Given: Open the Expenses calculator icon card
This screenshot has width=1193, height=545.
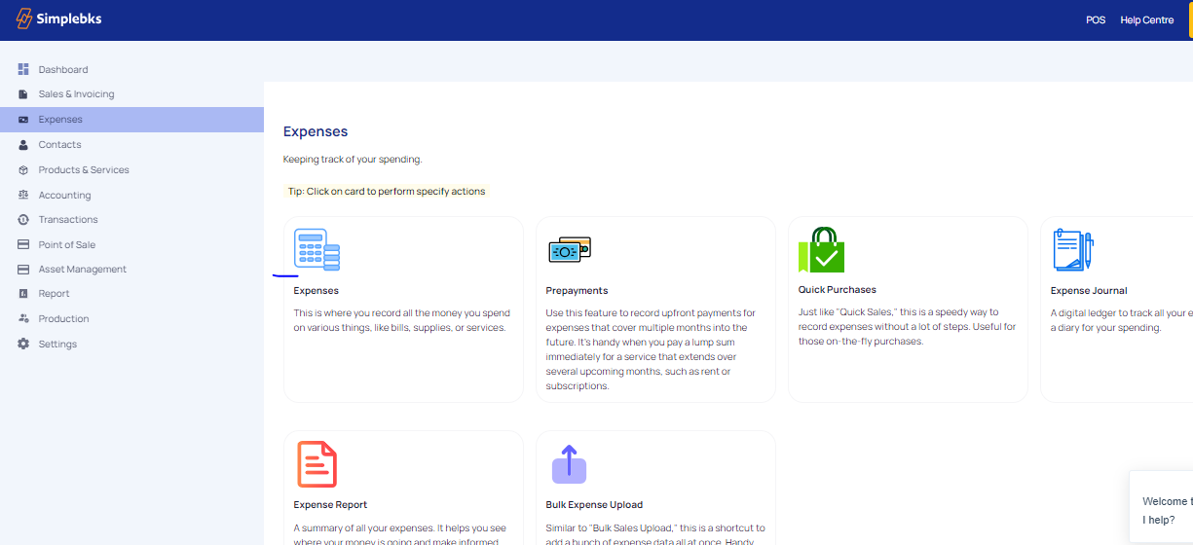Looking at the screenshot, I should (x=317, y=250).
